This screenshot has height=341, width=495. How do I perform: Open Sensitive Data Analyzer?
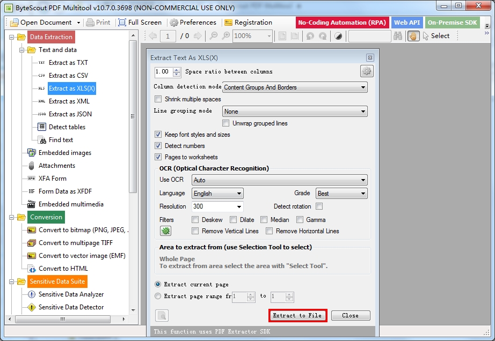[x=71, y=294]
